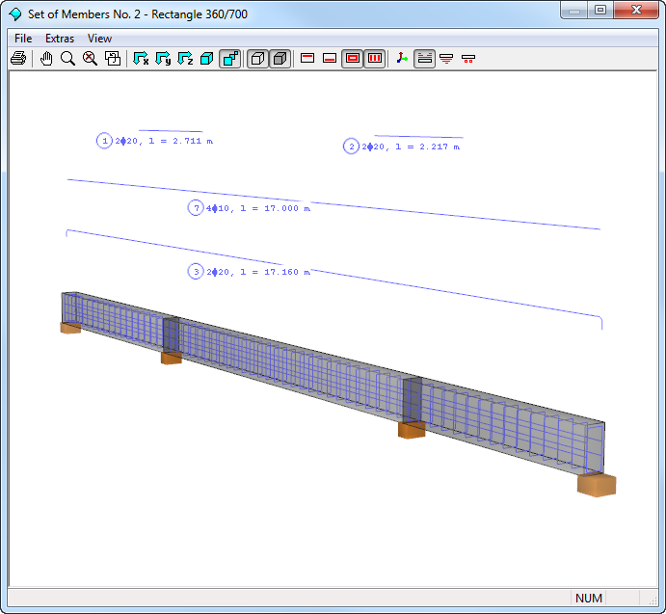The image size is (666, 614).
Task: Close the Set of Members window
Action: click(636, 10)
